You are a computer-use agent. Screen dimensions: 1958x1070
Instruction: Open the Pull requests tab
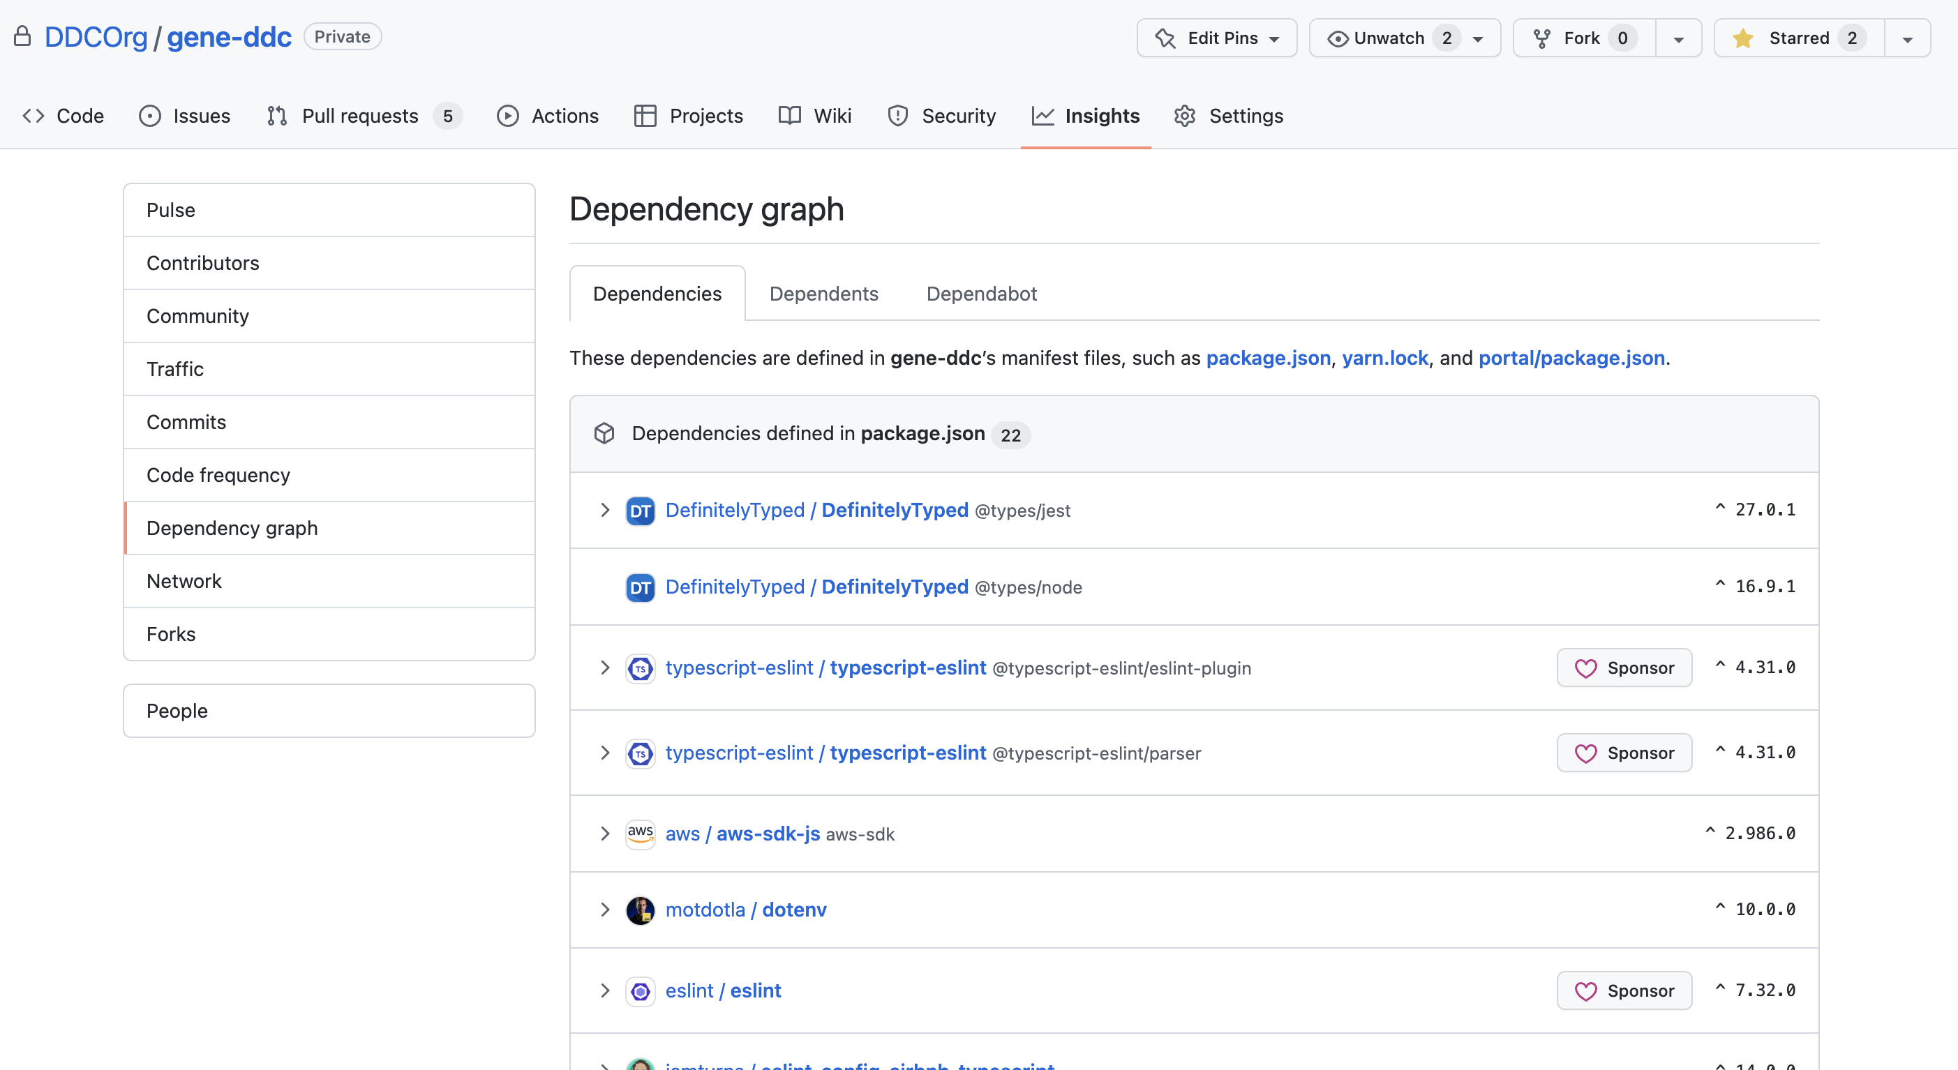(364, 116)
